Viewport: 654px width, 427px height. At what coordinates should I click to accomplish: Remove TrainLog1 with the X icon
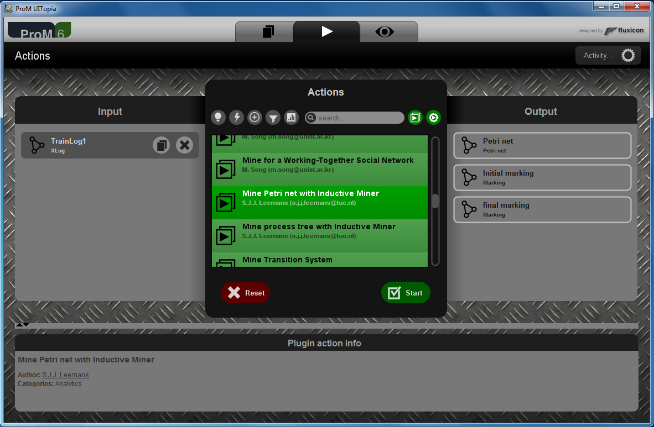(x=184, y=145)
